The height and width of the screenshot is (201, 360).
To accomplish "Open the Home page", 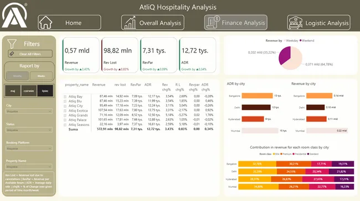I will [x=69, y=23].
